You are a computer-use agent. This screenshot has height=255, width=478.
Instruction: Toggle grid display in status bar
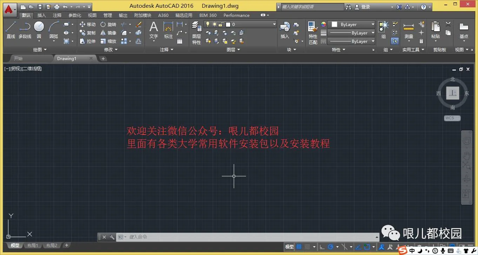[299, 247]
